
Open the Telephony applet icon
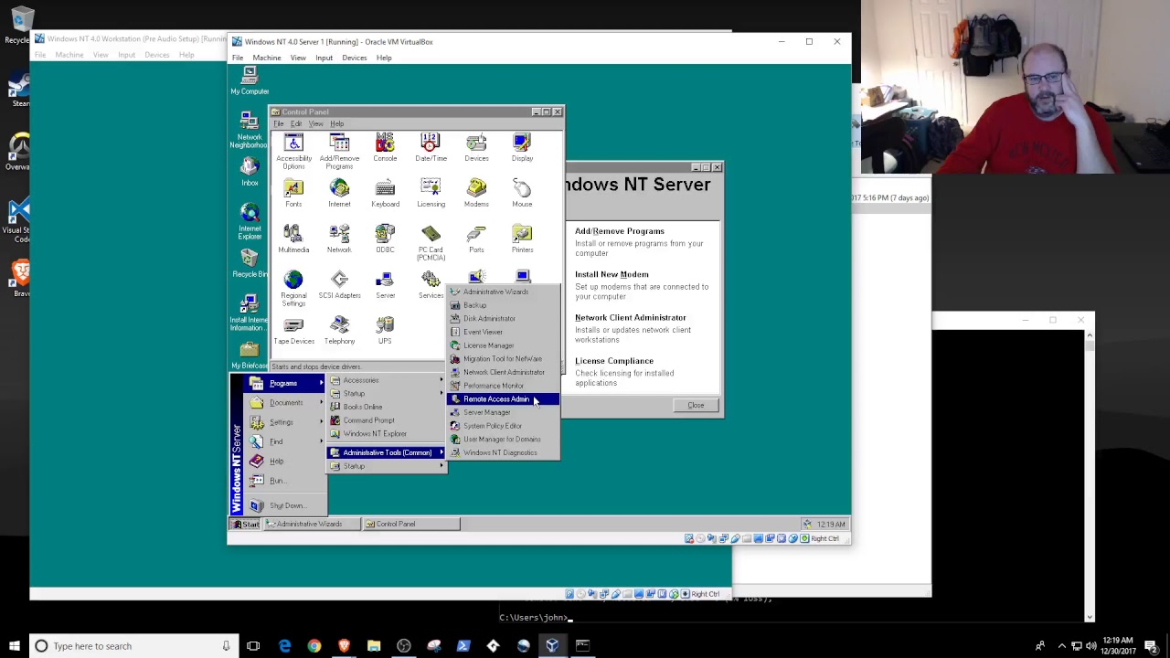coord(339,330)
